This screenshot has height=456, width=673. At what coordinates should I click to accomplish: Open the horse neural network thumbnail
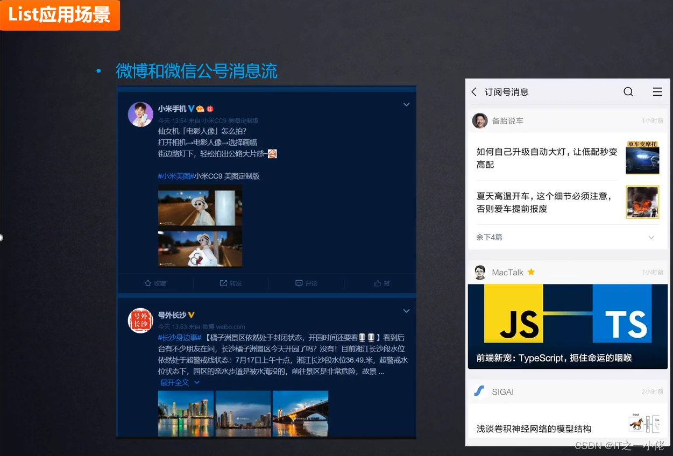[643, 423]
